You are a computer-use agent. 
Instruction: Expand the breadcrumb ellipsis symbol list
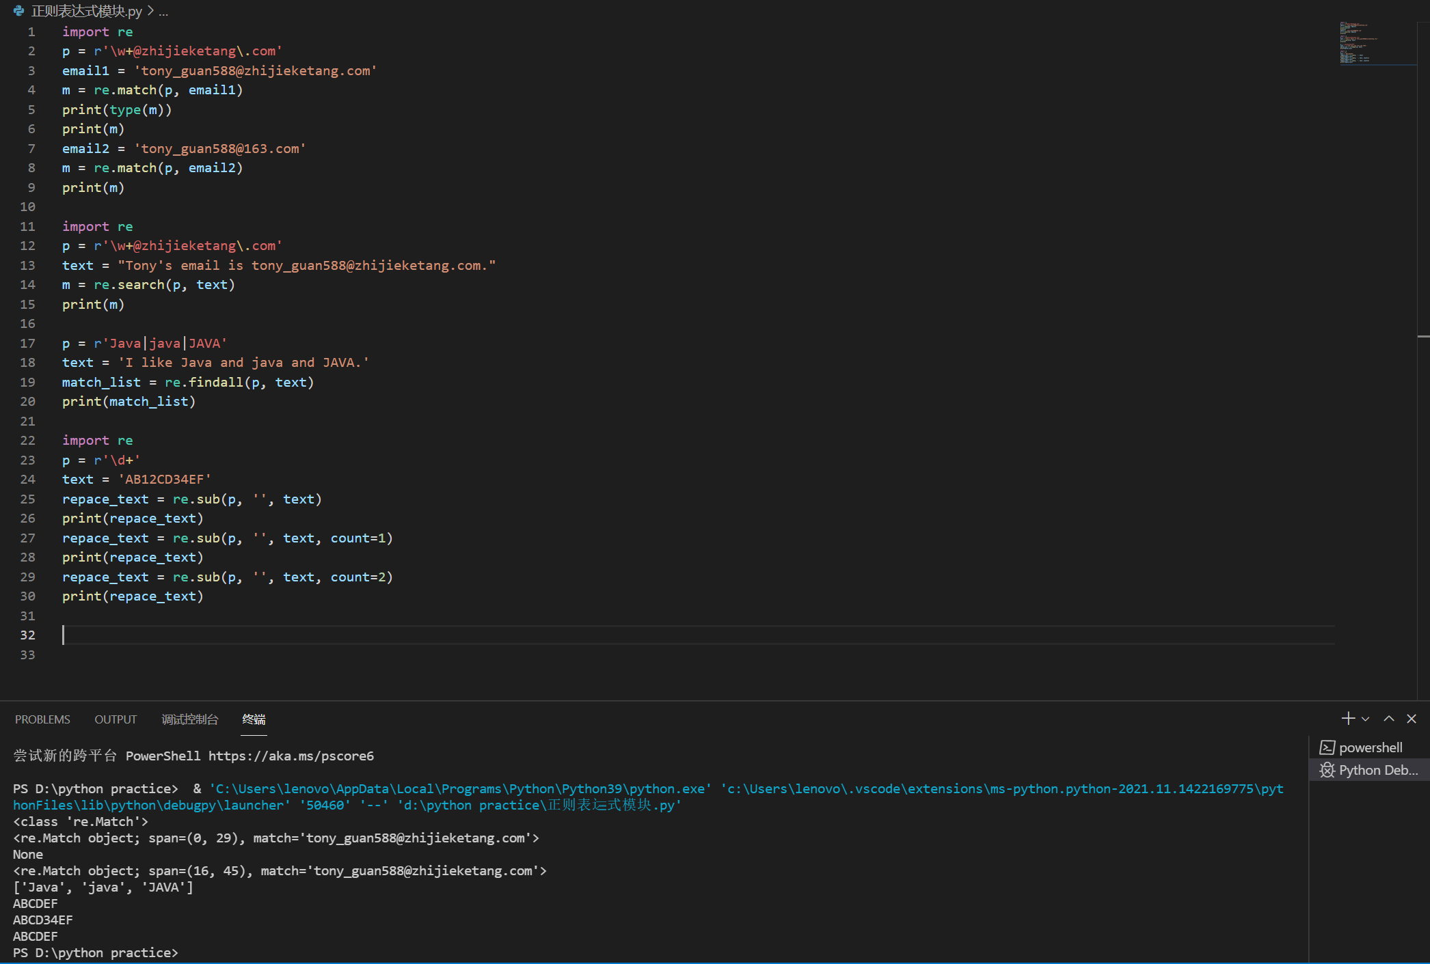(163, 11)
